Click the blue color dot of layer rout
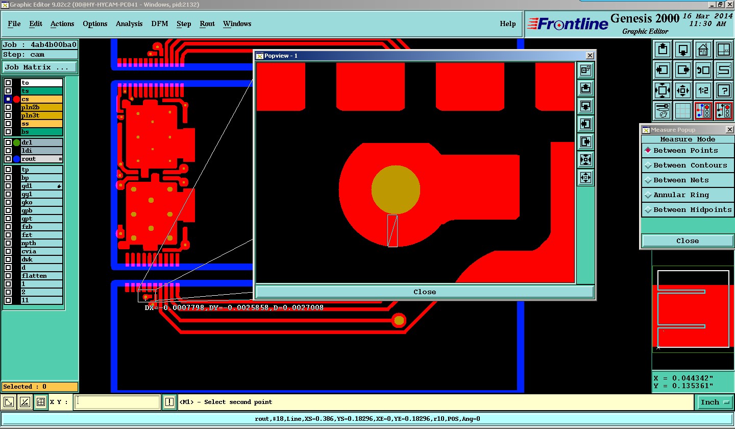Image resolution: width=735 pixels, height=429 pixels. [16, 159]
